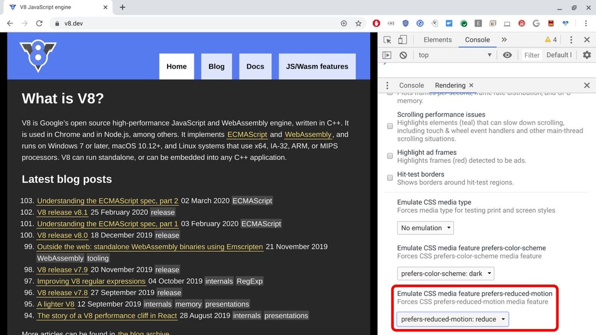
Task: Reload the page
Action: point(39,23)
